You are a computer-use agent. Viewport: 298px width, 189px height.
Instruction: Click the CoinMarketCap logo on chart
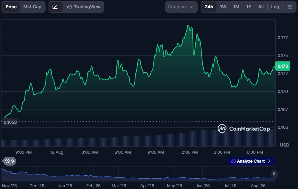(x=244, y=128)
